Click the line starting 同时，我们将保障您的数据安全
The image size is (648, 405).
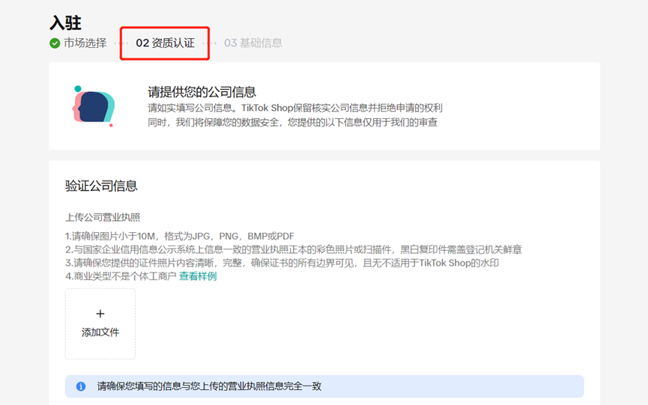point(293,122)
